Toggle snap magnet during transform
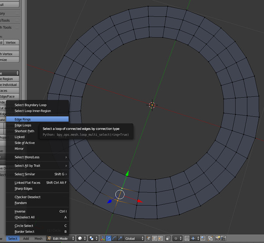The width and height of the screenshot is (264, 243). (x=187, y=238)
